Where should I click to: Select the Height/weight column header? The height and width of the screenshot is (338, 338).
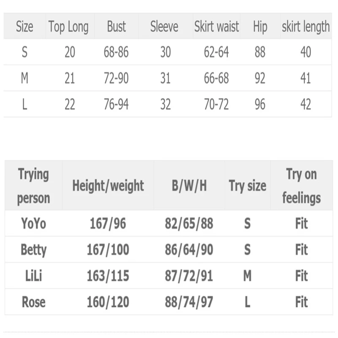(x=108, y=186)
